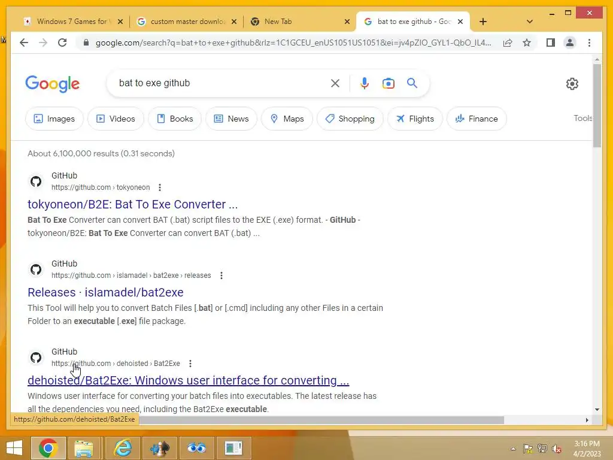613x460 pixels.
Task: View site information via lock icon
Action: click(86, 43)
